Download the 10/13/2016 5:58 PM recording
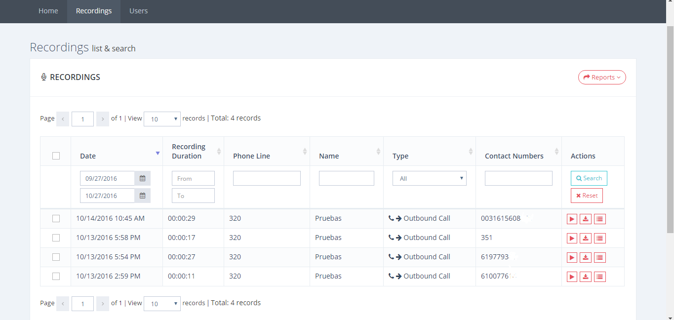Viewport: 674px width, 320px height. click(x=586, y=239)
